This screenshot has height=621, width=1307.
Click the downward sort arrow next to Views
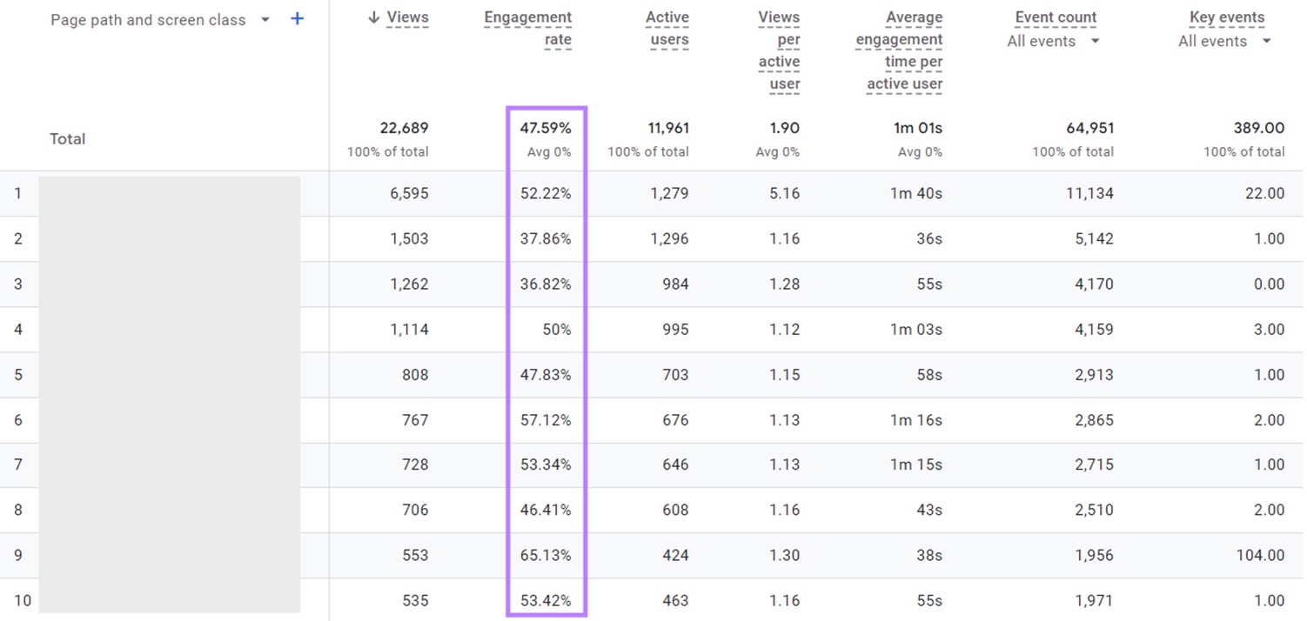pyautogui.click(x=374, y=17)
